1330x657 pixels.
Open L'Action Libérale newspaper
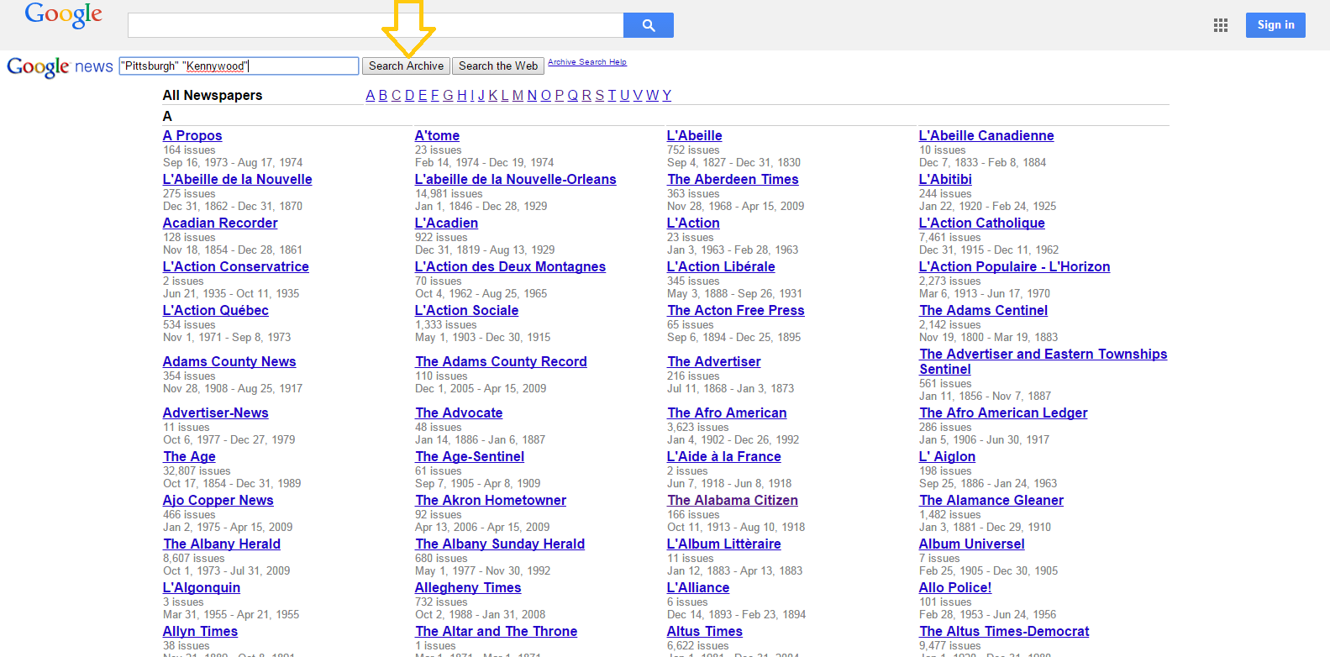[x=721, y=267]
